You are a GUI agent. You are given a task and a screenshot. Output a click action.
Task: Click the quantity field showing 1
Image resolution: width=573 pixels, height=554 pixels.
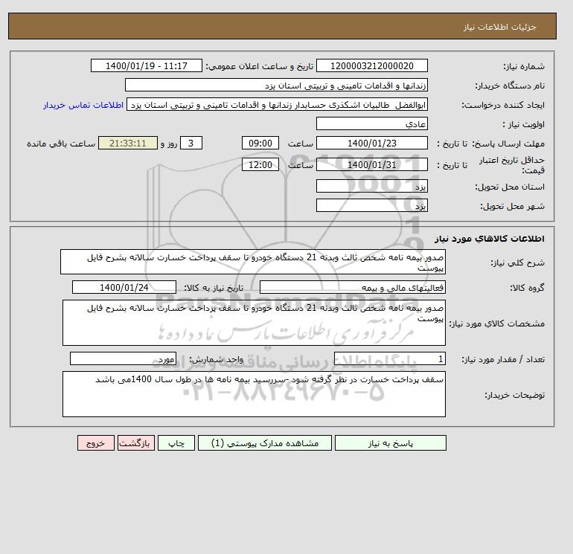pyautogui.click(x=389, y=358)
